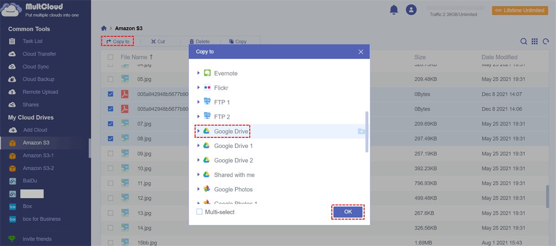Image resolution: width=556 pixels, height=246 pixels.
Task: Expand the Flickr tree node
Action: click(198, 87)
